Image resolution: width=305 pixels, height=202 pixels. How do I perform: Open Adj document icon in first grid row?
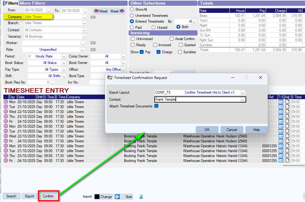pyautogui.click(x=287, y=102)
